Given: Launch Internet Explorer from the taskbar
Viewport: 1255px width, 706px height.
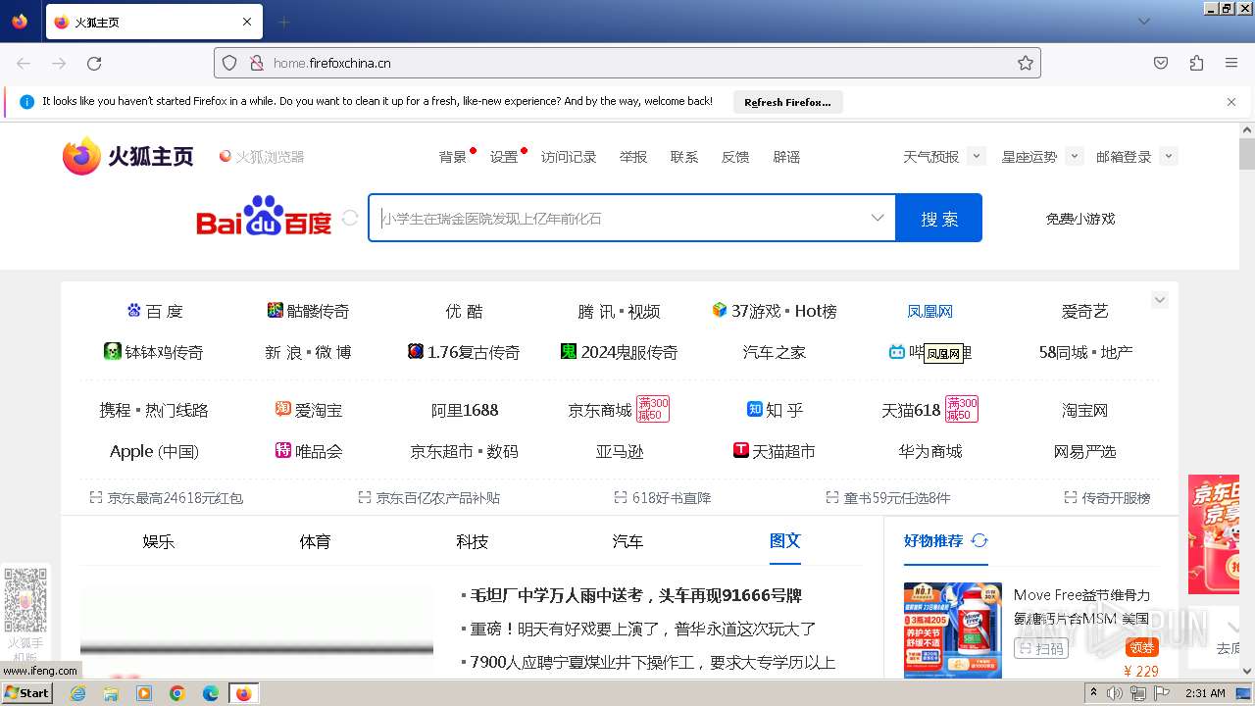Looking at the screenshot, I should click(x=77, y=693).
